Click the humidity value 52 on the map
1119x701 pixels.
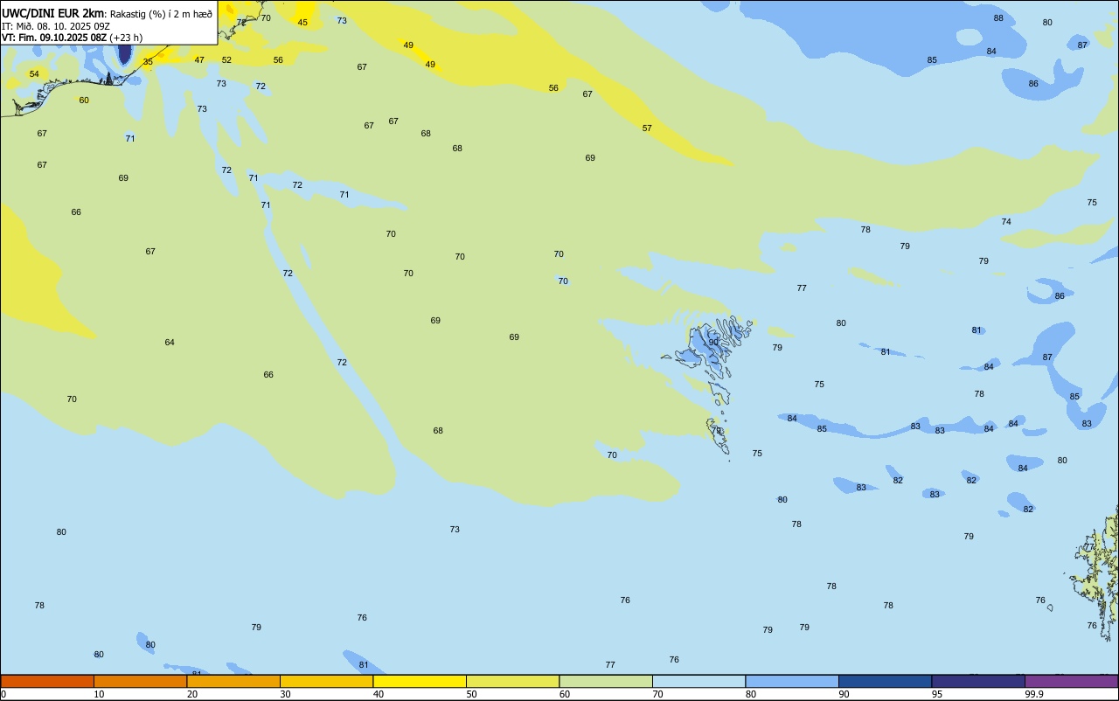click(x=226, y=60)
